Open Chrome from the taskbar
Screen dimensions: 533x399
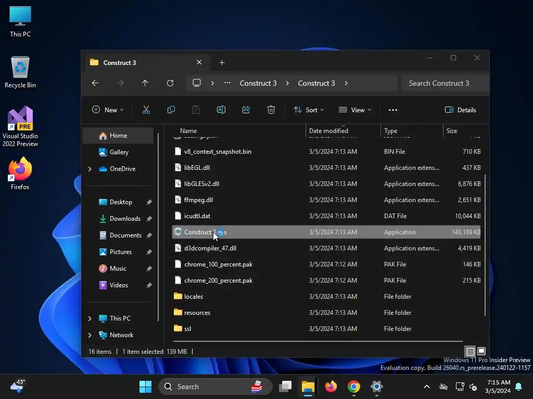click(354, 387)
